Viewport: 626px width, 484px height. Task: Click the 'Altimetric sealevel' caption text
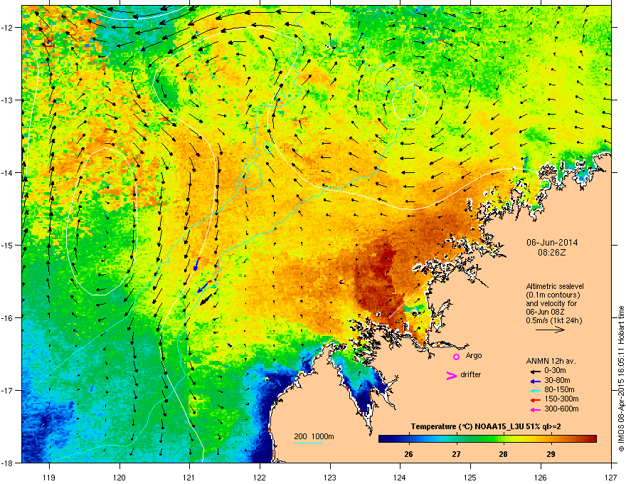coord(555,286)
